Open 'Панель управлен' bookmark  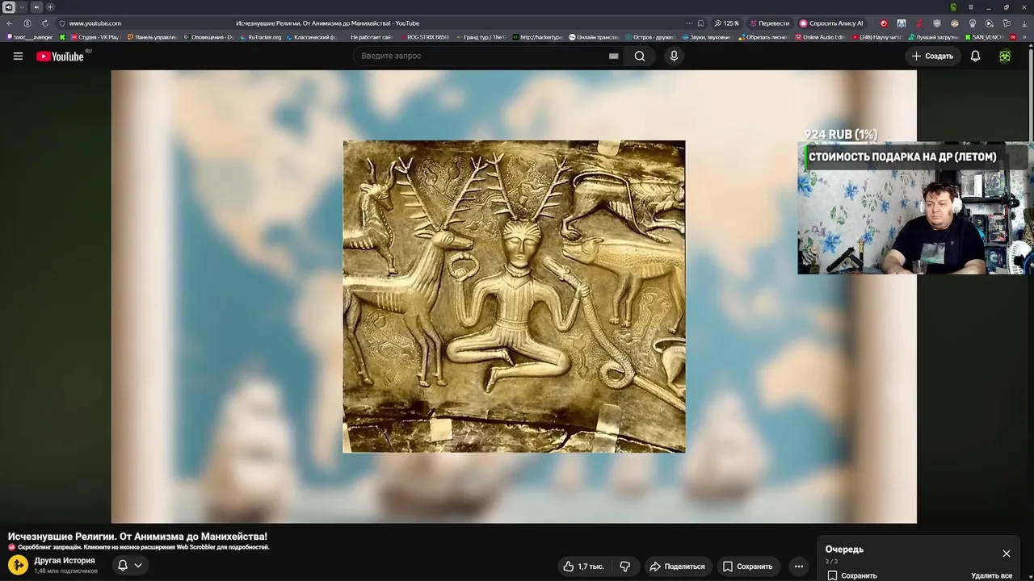tap(152, 37)
